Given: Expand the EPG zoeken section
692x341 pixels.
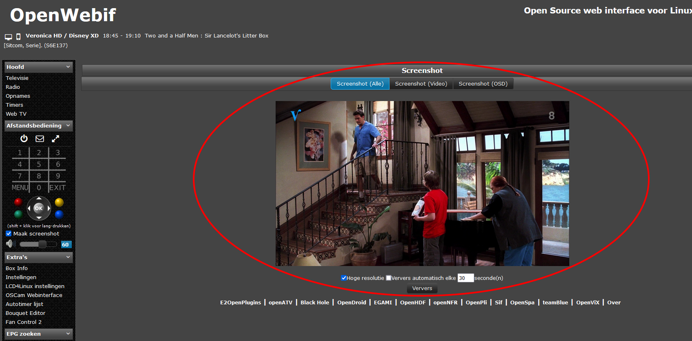Looking at the screenshot, I should tap(68, 334).
